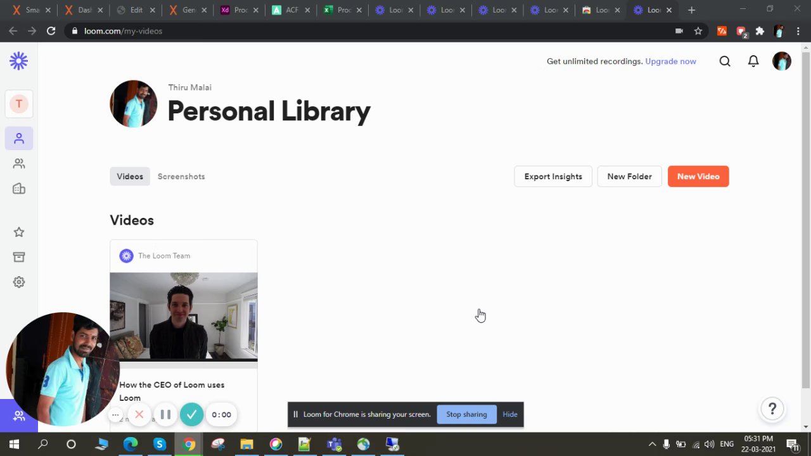Open Microsoft Edge from taskbar
811x456 pixels.
(131, 444)
